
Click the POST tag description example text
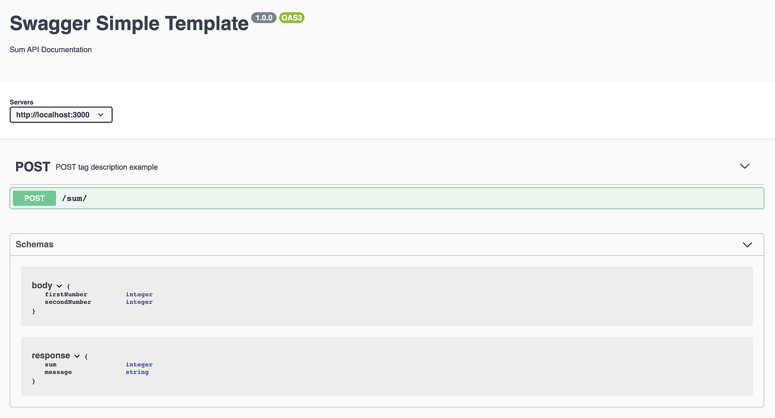tap(106, 167)
